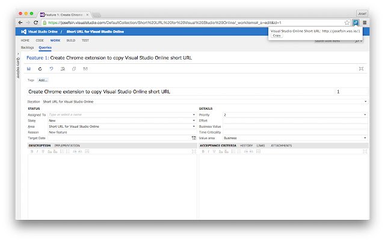The height and width of the screenshot is (241, 385).
Task: Click the Feature 1 heading link
Action: coord(37,58)
